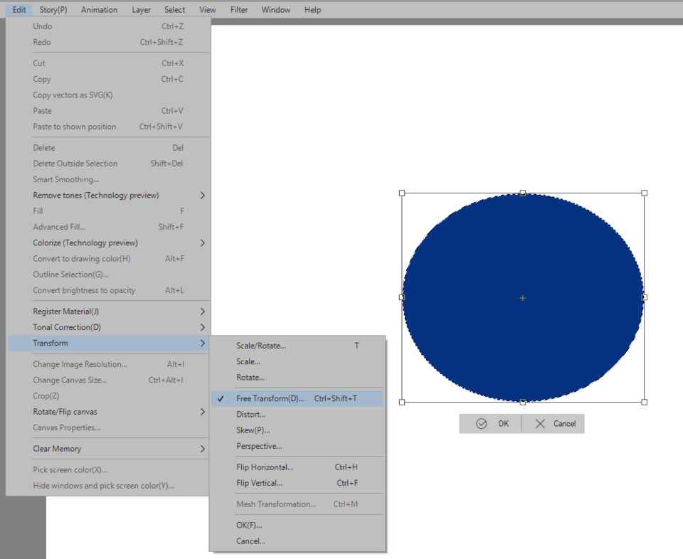Click Cut in the Edit menu

click(108, 63)
